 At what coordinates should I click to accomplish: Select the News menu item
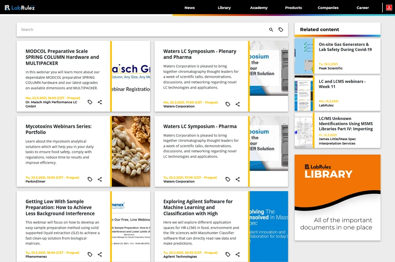tap(190, 8)
